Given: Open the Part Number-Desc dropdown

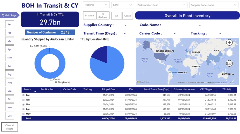Looking at the screenshot, I should coord(162,5).
